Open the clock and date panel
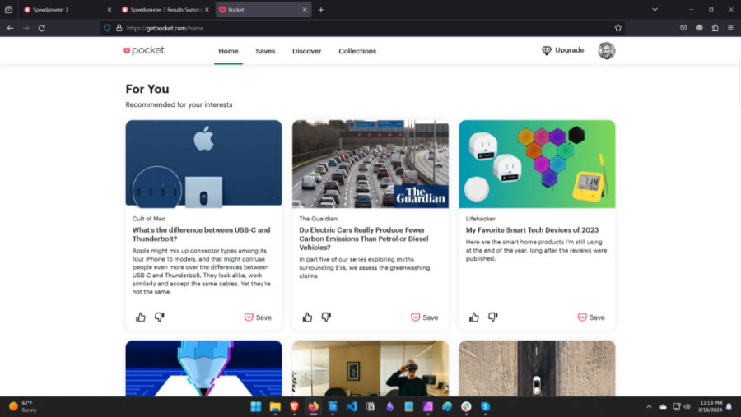The image size is (741, 417). coord(711,406)
